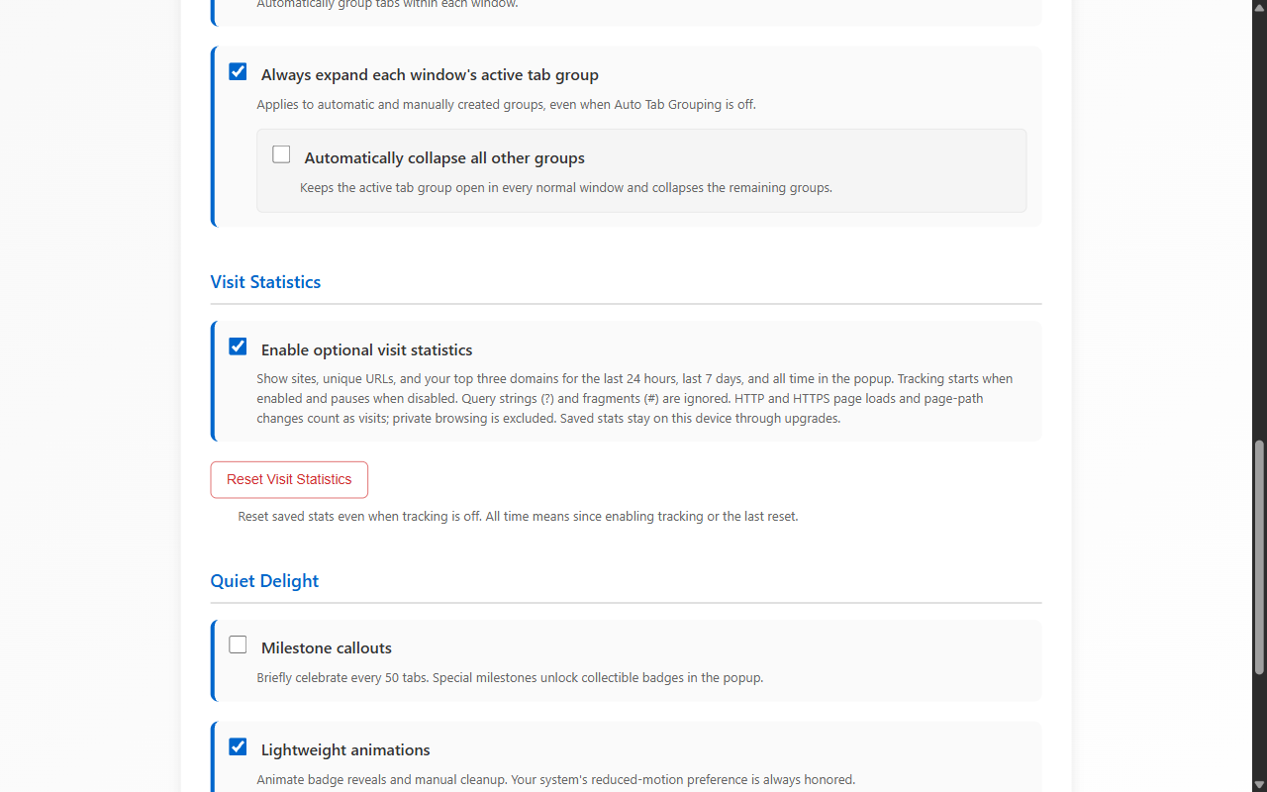Click the 'Lightweight animations' label text
The image size is (1267, 792).
(345, 749)
